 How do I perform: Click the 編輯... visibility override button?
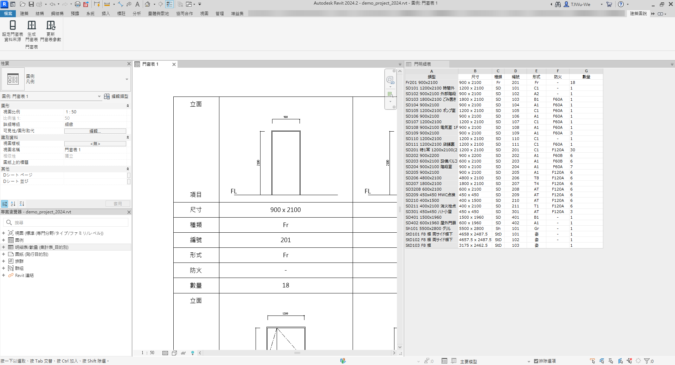click(95, 131)
